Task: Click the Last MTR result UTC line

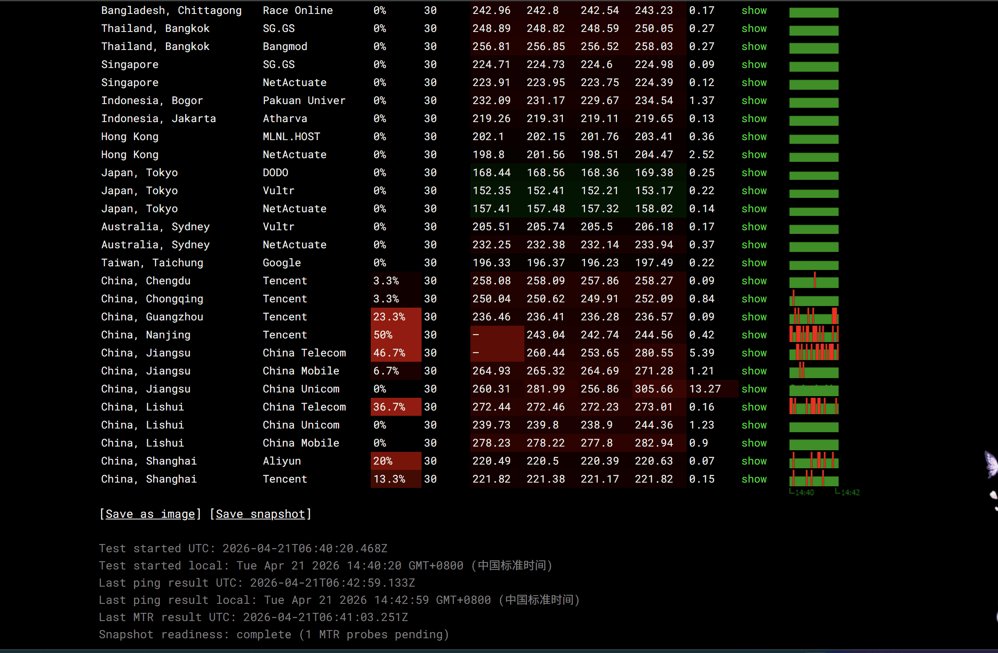Action: tap(253, 617)
